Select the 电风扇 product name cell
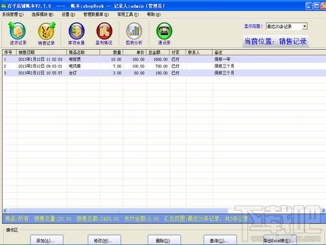This screenshot has width=326, height=245. coord(75,66)
